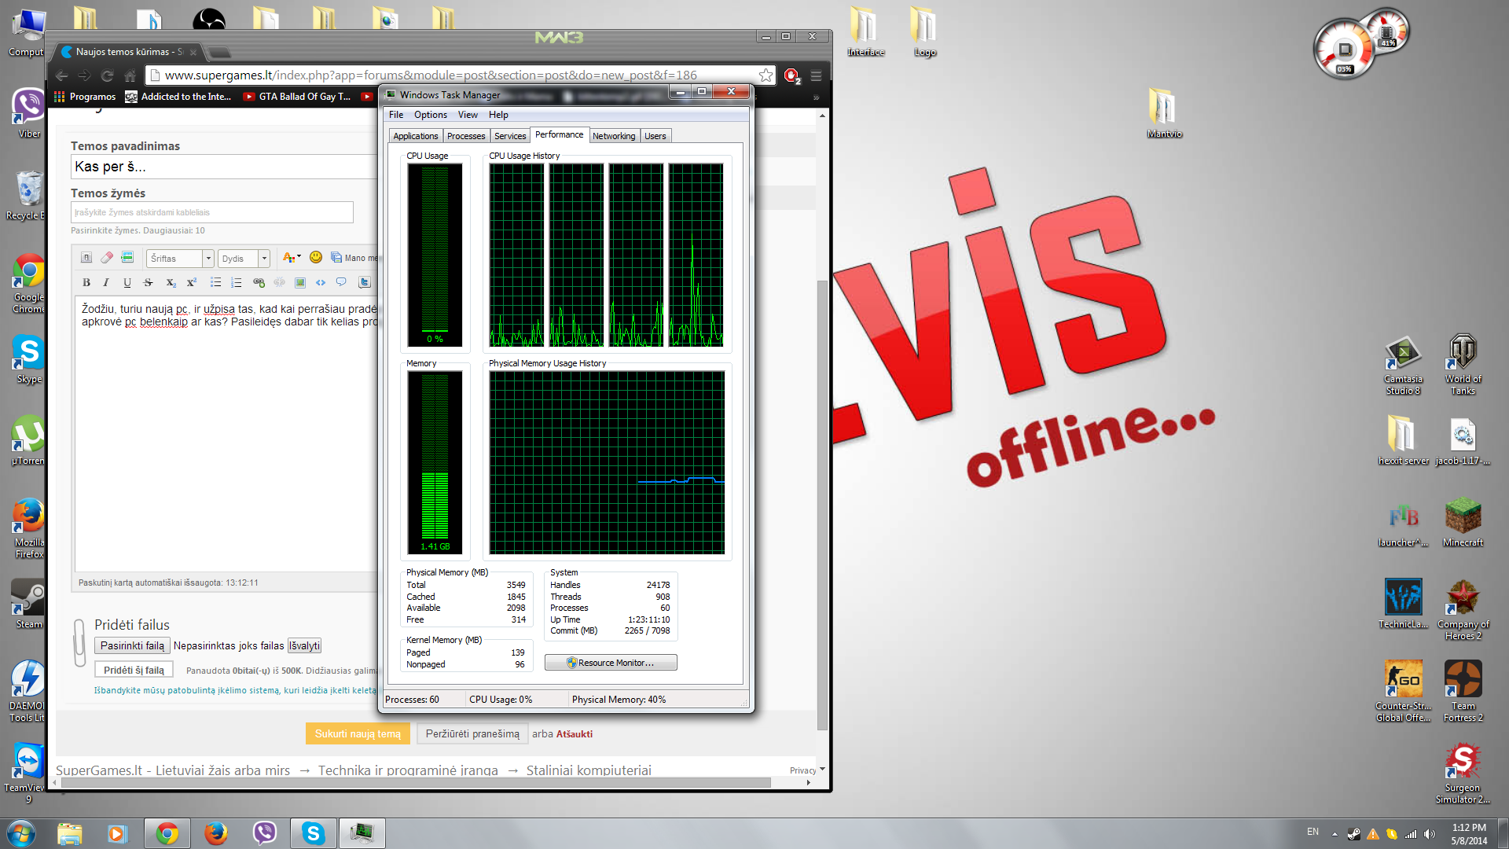Insert a bulleted list in the editor

[215, 282]
